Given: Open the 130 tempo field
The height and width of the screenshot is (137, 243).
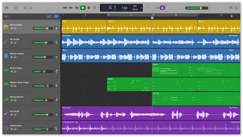Looking at the screenshot, I should pyautogui.click(x=125, y=8).
